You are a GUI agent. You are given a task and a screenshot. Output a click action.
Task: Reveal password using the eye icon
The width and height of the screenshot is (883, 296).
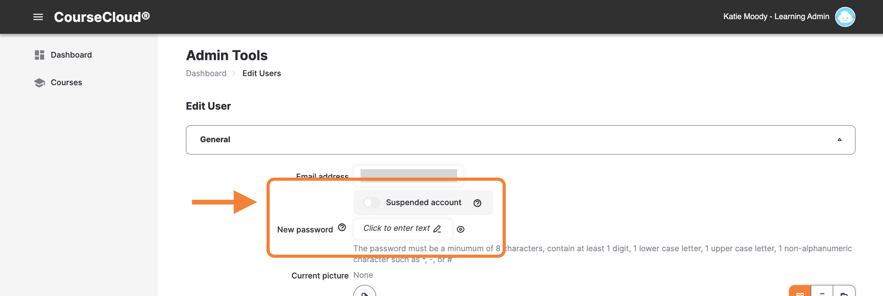coord(460,229)
